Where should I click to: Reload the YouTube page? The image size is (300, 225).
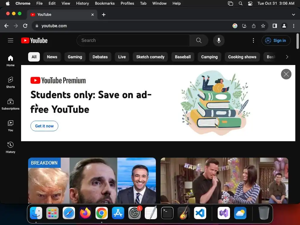25,26
